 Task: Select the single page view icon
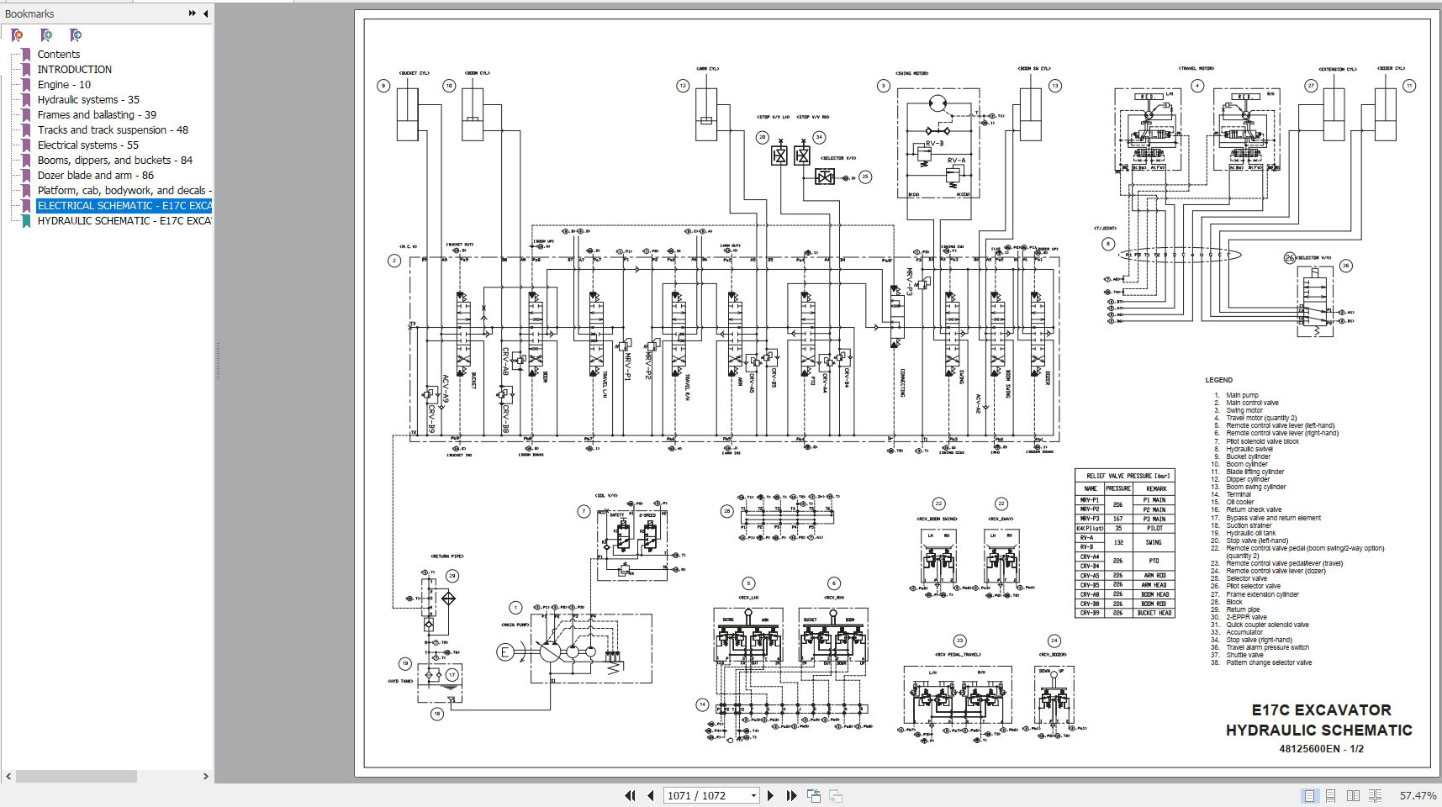pos(1309,794)
